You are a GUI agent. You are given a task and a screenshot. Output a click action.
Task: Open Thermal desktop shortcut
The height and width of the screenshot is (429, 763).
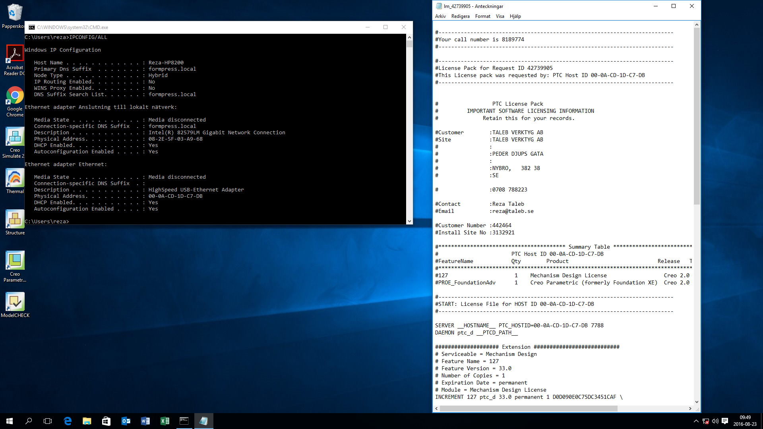coord(15,182)
